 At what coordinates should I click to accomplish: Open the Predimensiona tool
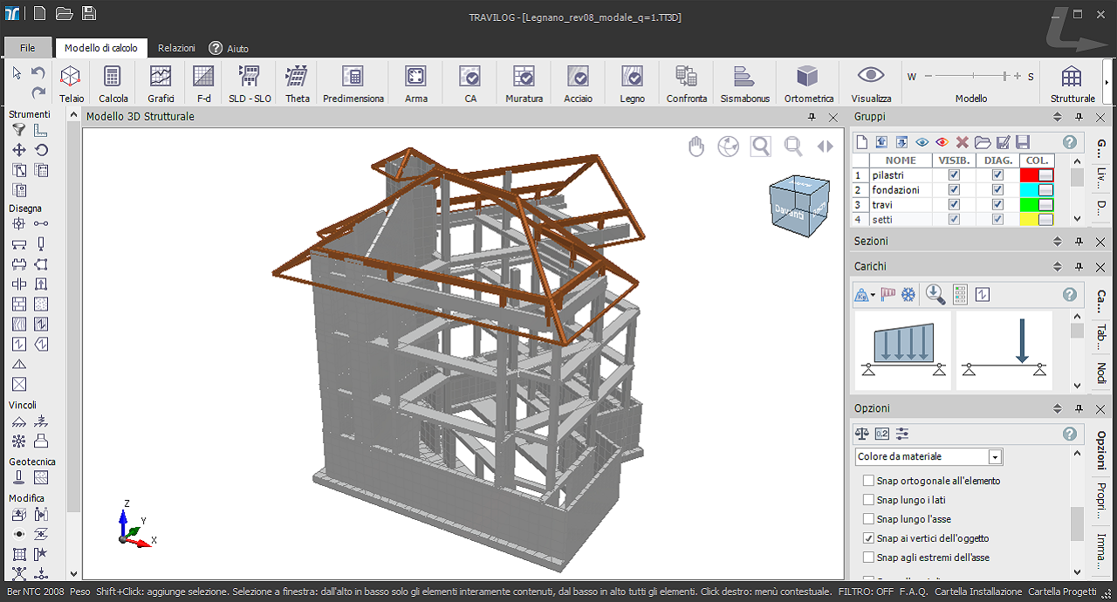click(353, 84)
